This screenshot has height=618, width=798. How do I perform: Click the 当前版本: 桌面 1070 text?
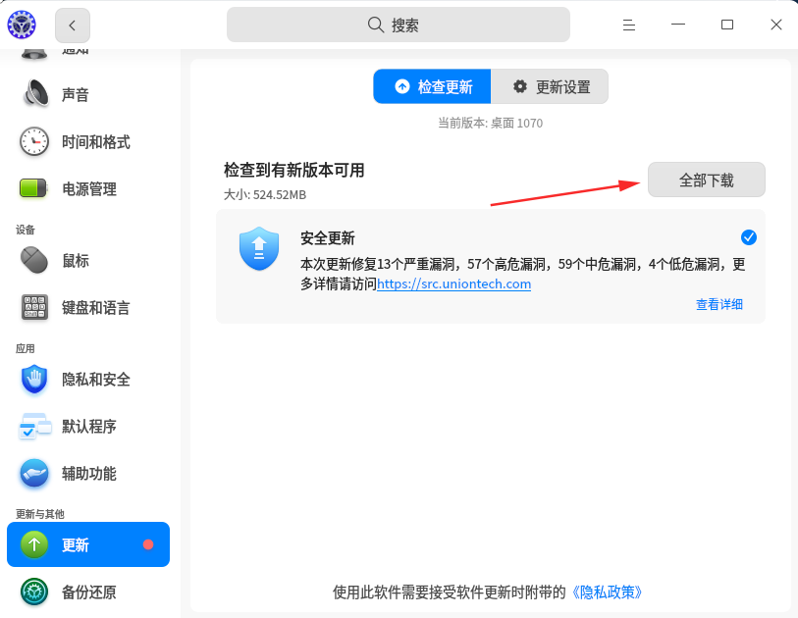[x=490, y=123]
